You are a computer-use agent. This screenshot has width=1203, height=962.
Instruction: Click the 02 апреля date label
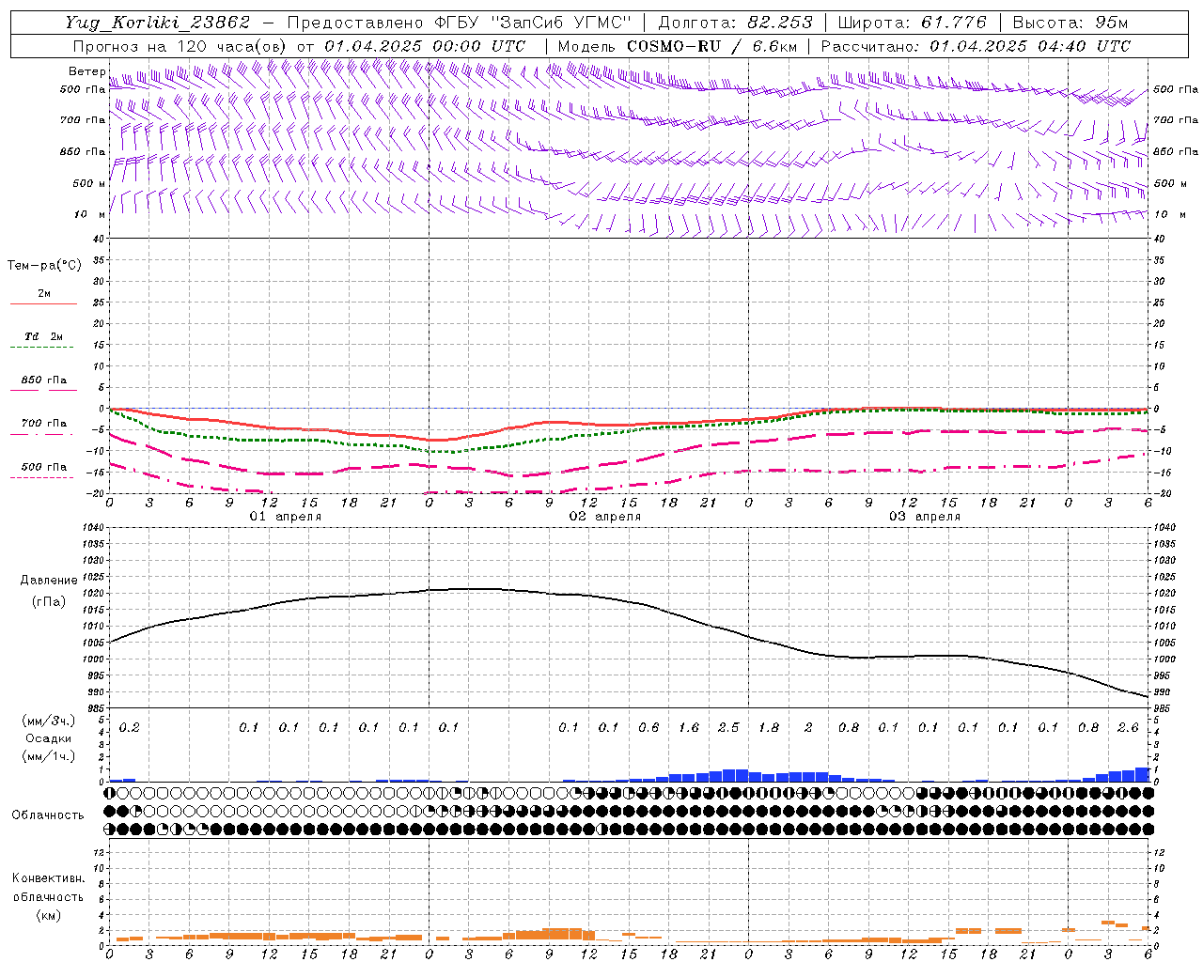tap(604, 517)
